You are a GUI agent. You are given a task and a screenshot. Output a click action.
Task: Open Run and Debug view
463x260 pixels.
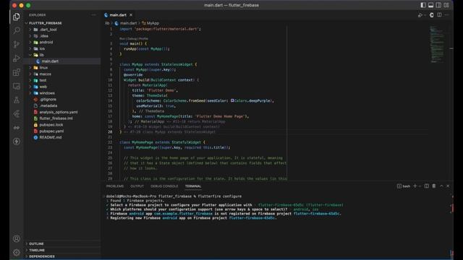(x=17, y=58)
